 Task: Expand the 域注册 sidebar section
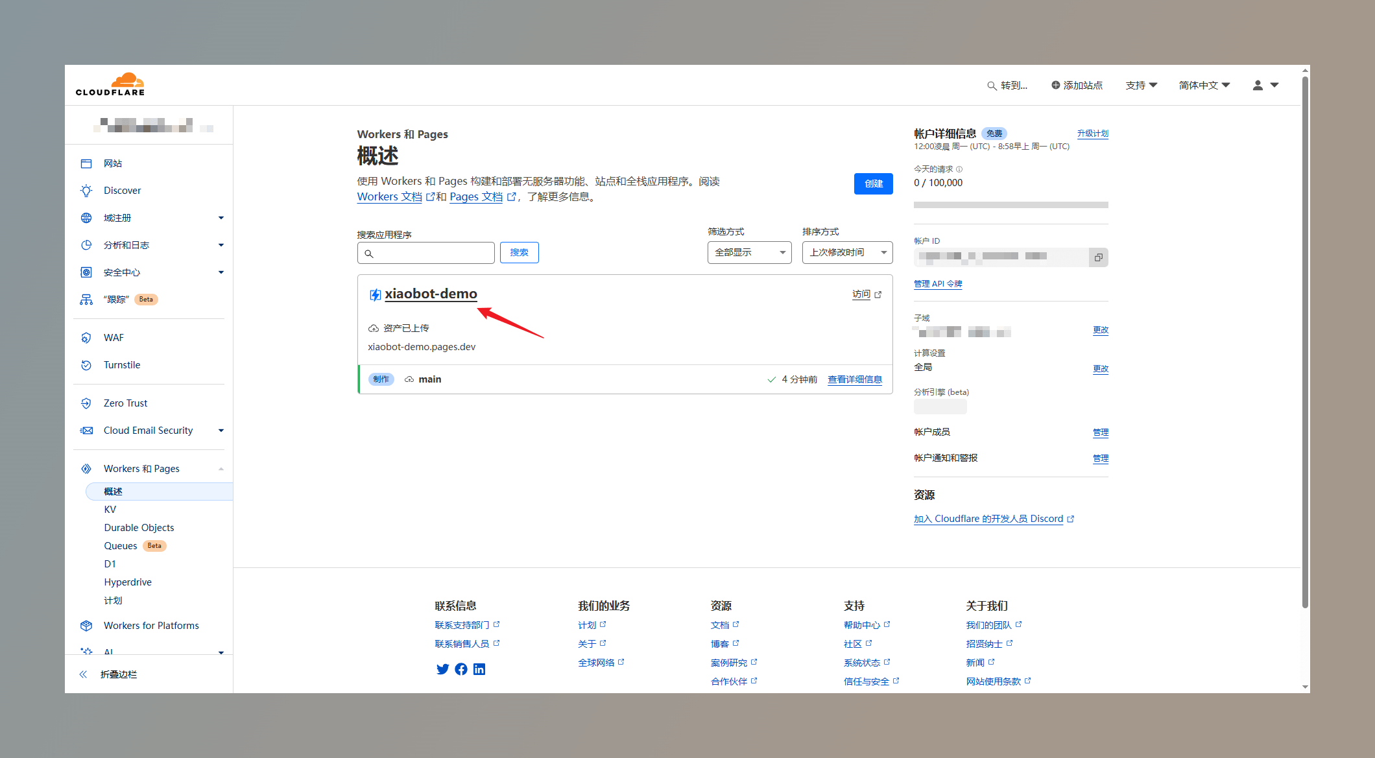pos(221,218)
